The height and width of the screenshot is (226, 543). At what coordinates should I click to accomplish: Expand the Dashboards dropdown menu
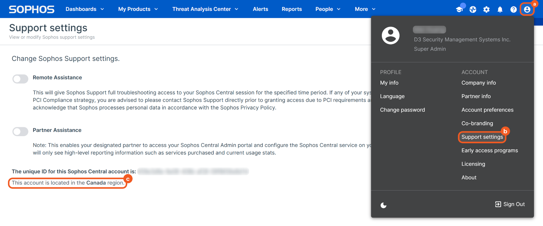tap(85, 9)
